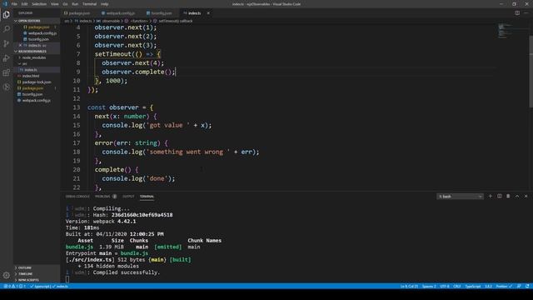Open the Edit menu
This screenshot has height=300, width=533.
pyautogui.click(x=24, y=4)
